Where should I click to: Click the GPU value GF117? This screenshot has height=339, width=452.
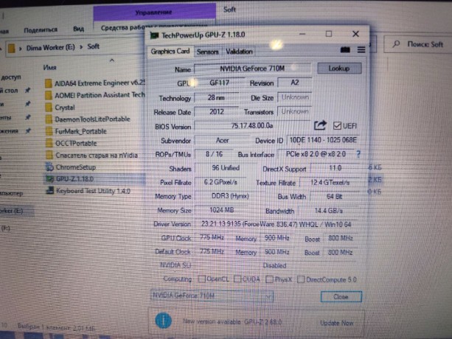point(220,83)
